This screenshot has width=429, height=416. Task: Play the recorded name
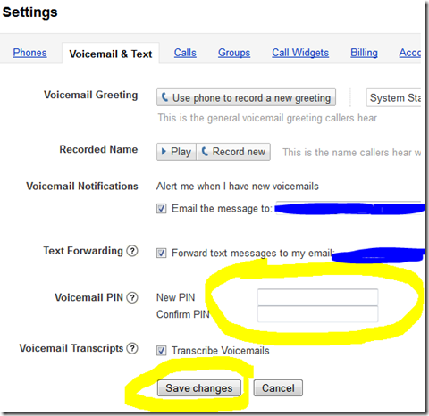point(176,152)
